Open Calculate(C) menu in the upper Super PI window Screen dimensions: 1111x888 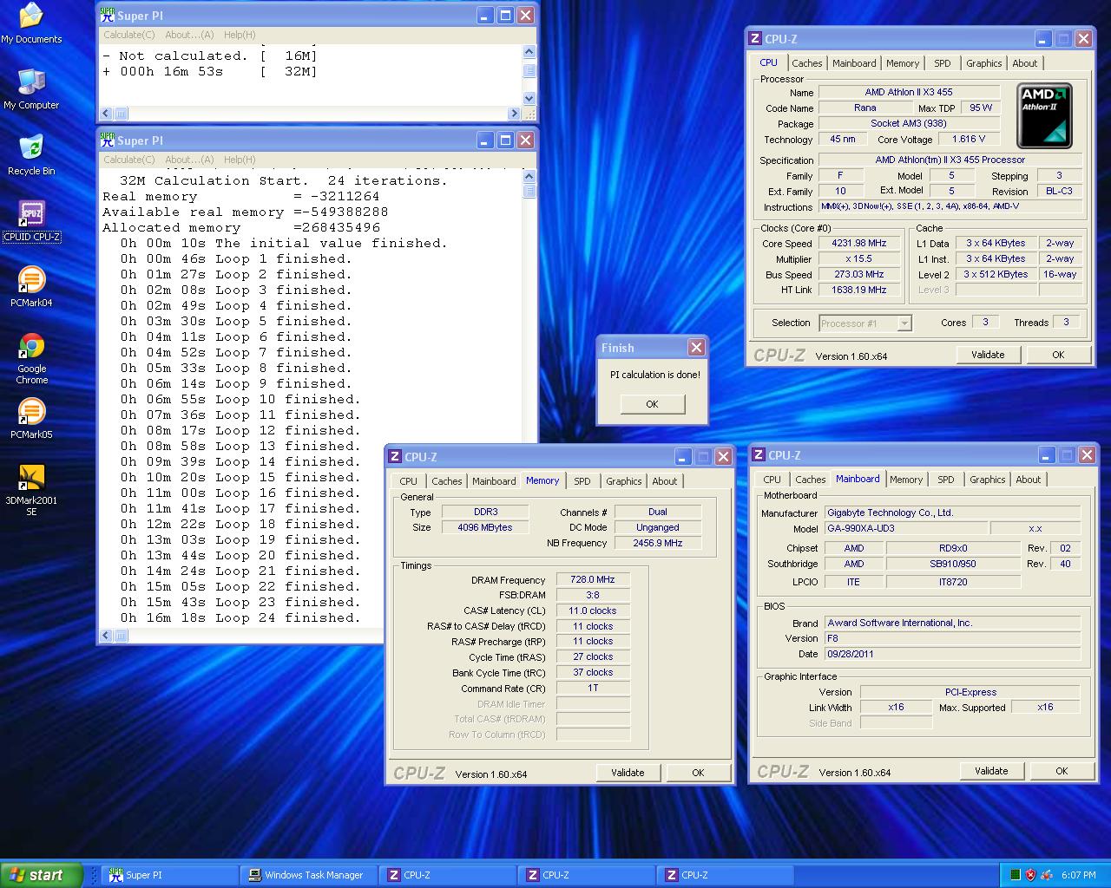click(x=128, y=35)
